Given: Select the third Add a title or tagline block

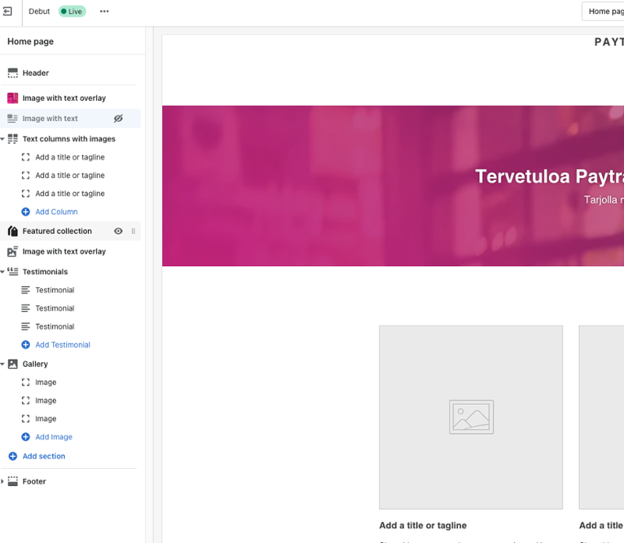Looking at the screenshot, I should coord(70,193).
